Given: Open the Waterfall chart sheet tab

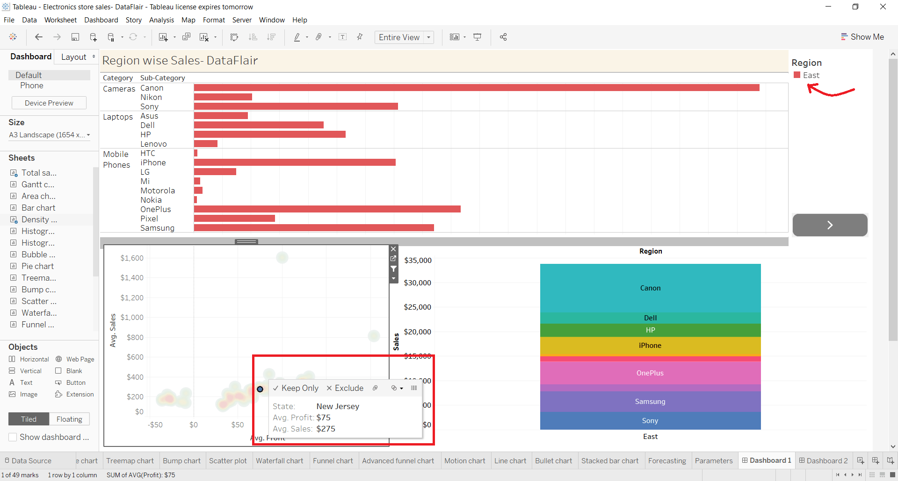Looking at the screenshot, I should coord(280,460).
